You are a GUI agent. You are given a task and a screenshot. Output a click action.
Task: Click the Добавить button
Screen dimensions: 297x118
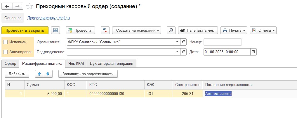coord(17,74)
